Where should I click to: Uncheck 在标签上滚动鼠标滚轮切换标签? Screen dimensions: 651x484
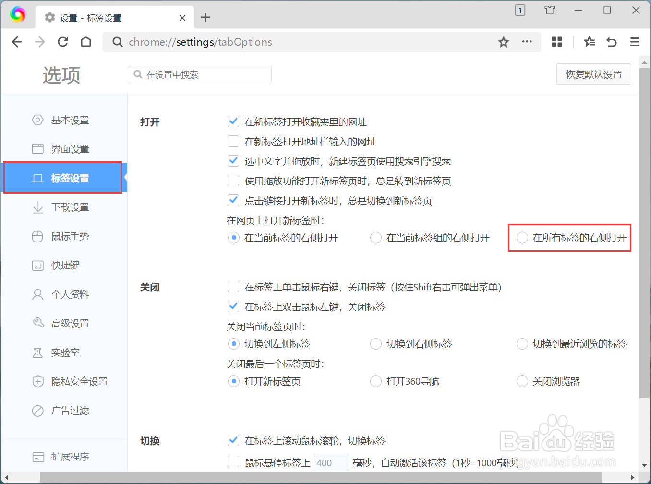[x=233, y=440]
